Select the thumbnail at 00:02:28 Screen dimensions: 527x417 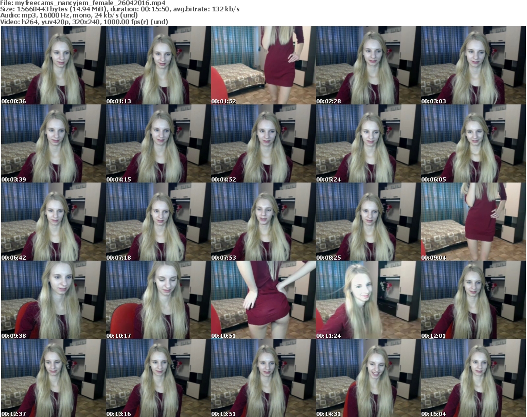368,65
